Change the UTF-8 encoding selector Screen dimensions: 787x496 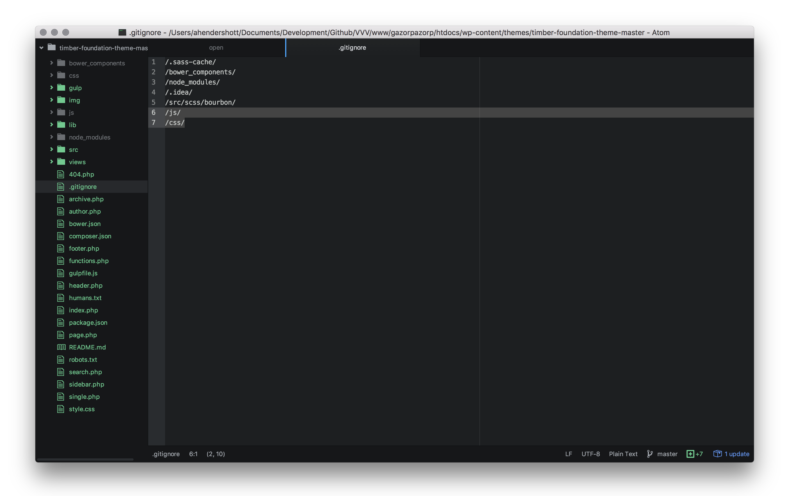[x=590, y=454]
